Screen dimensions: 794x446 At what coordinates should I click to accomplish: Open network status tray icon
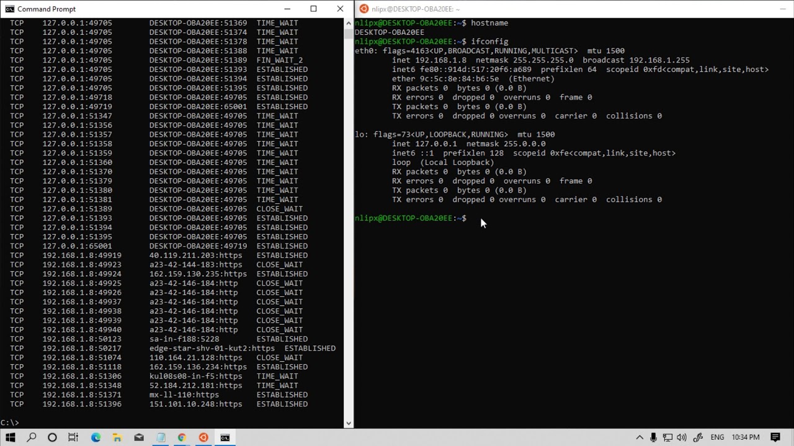pyautogui.click(x=668, y=437)
